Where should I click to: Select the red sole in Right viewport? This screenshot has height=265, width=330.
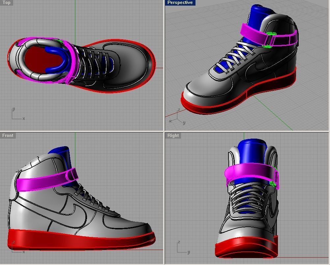(x=246, y=248)
